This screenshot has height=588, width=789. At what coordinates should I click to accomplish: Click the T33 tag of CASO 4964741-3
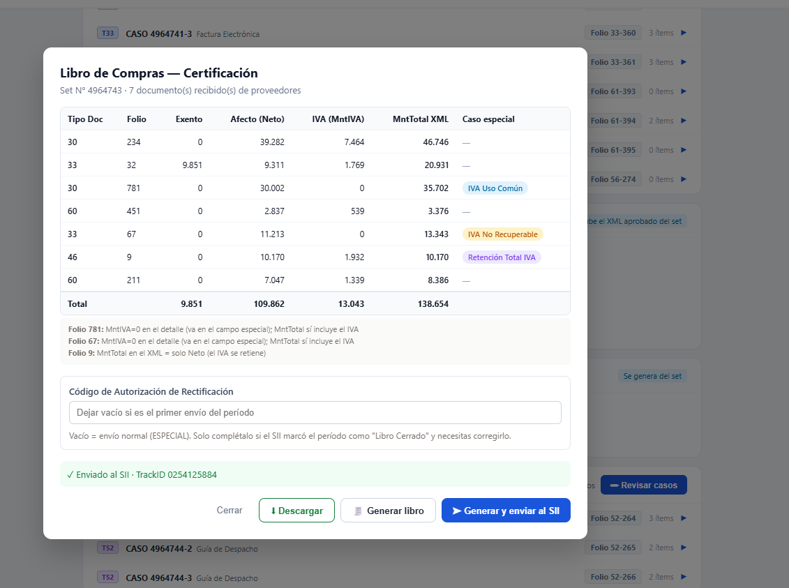point(107,33)
